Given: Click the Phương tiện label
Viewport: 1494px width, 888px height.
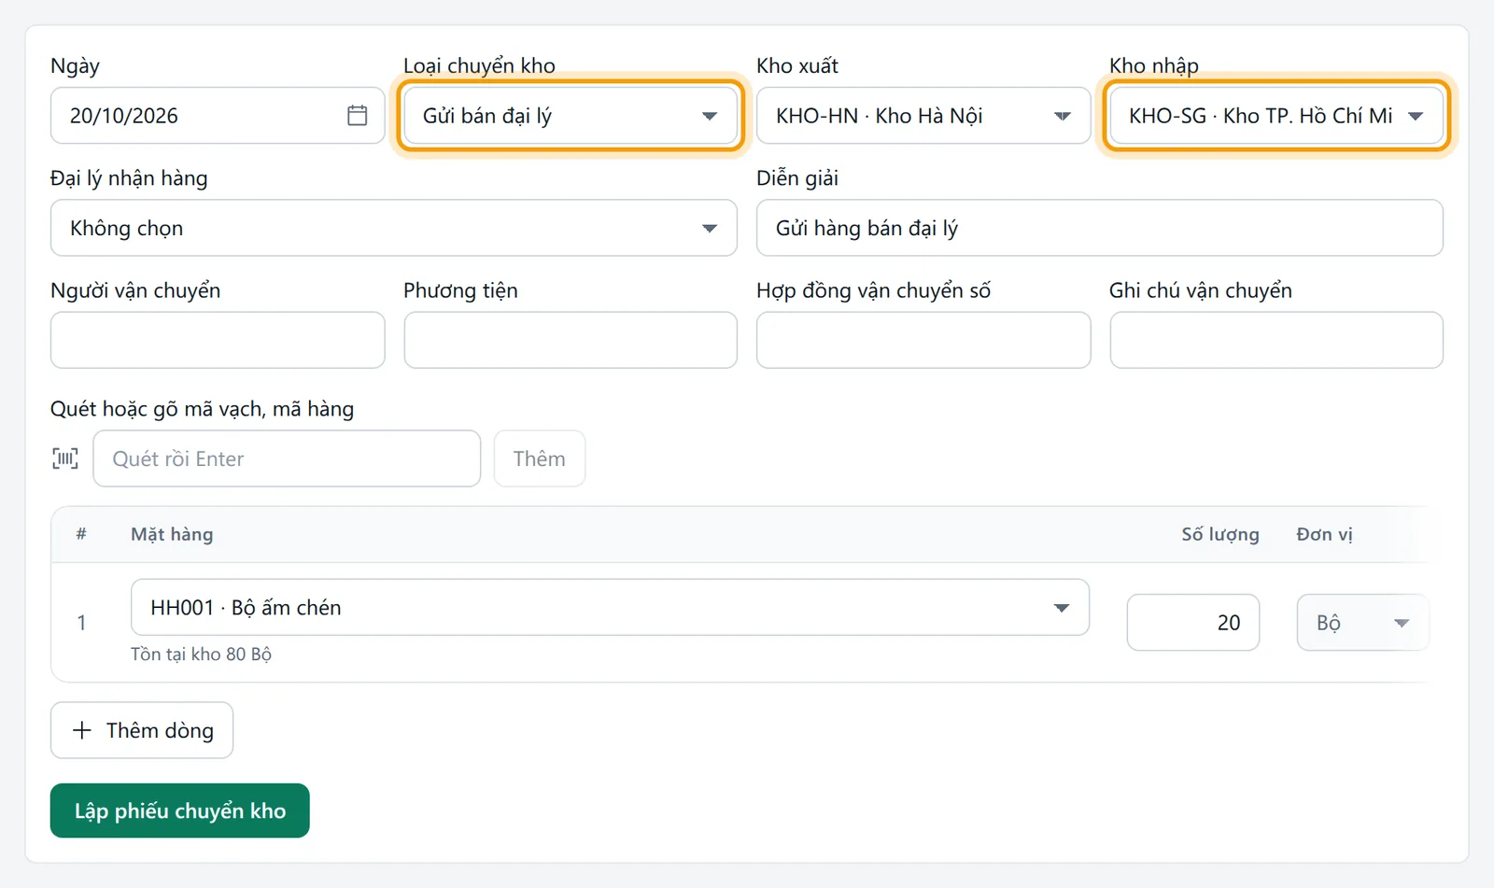Looking at the screenshot, I should 460,290.
